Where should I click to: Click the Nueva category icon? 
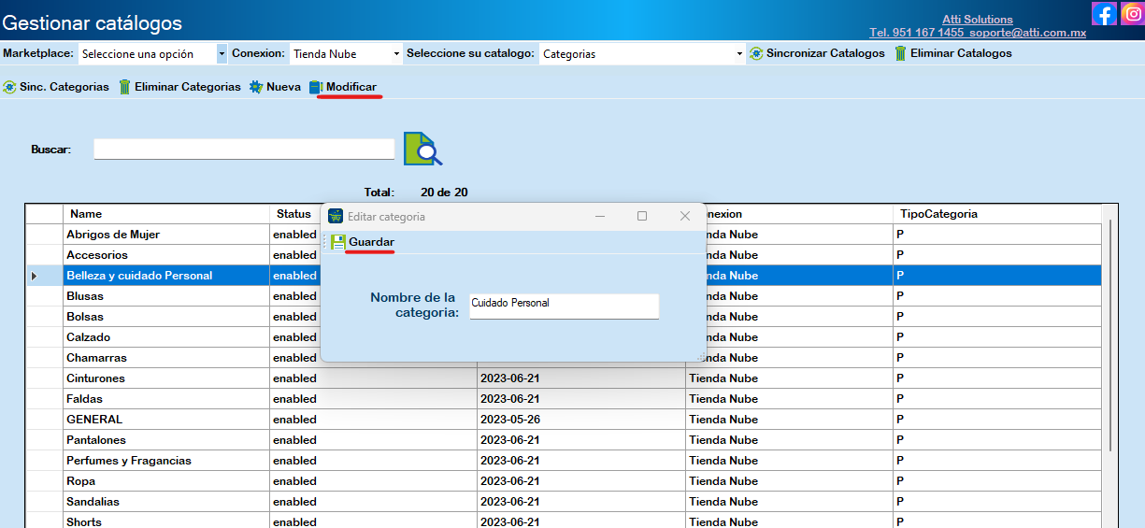pos(256,87)
